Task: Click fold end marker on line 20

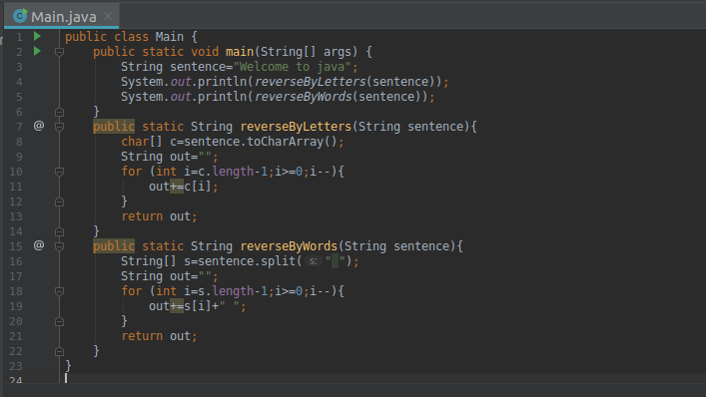Action: 59,321
